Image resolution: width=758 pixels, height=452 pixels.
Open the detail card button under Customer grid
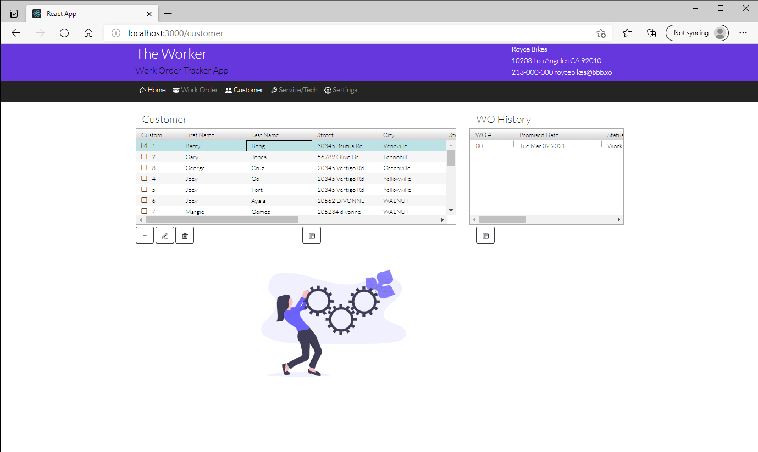coord(312,235)
